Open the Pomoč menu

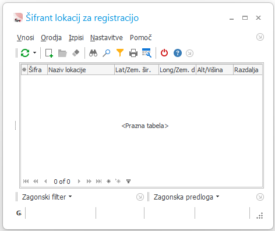click(141, 37)
